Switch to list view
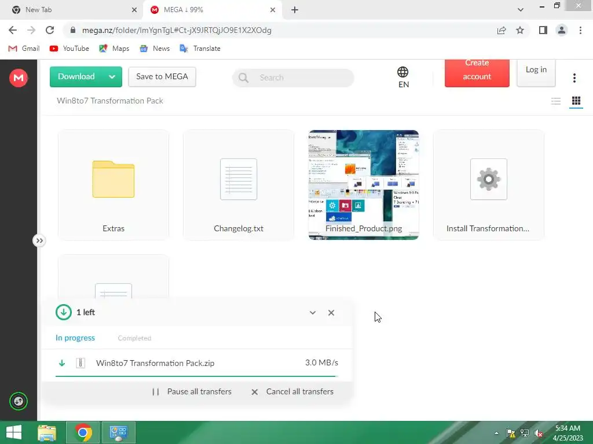 click(x=555, y=101)
